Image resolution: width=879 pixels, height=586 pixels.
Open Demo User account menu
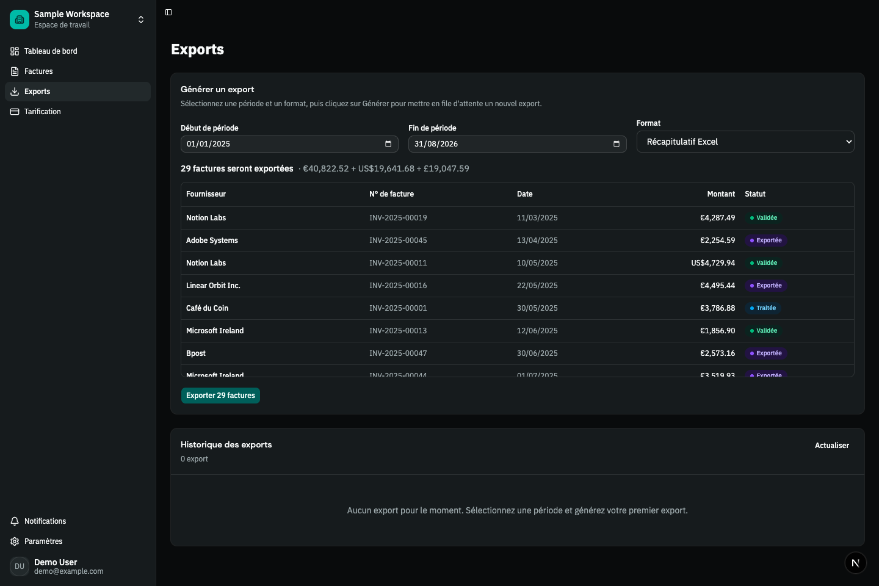pos(78,566)
